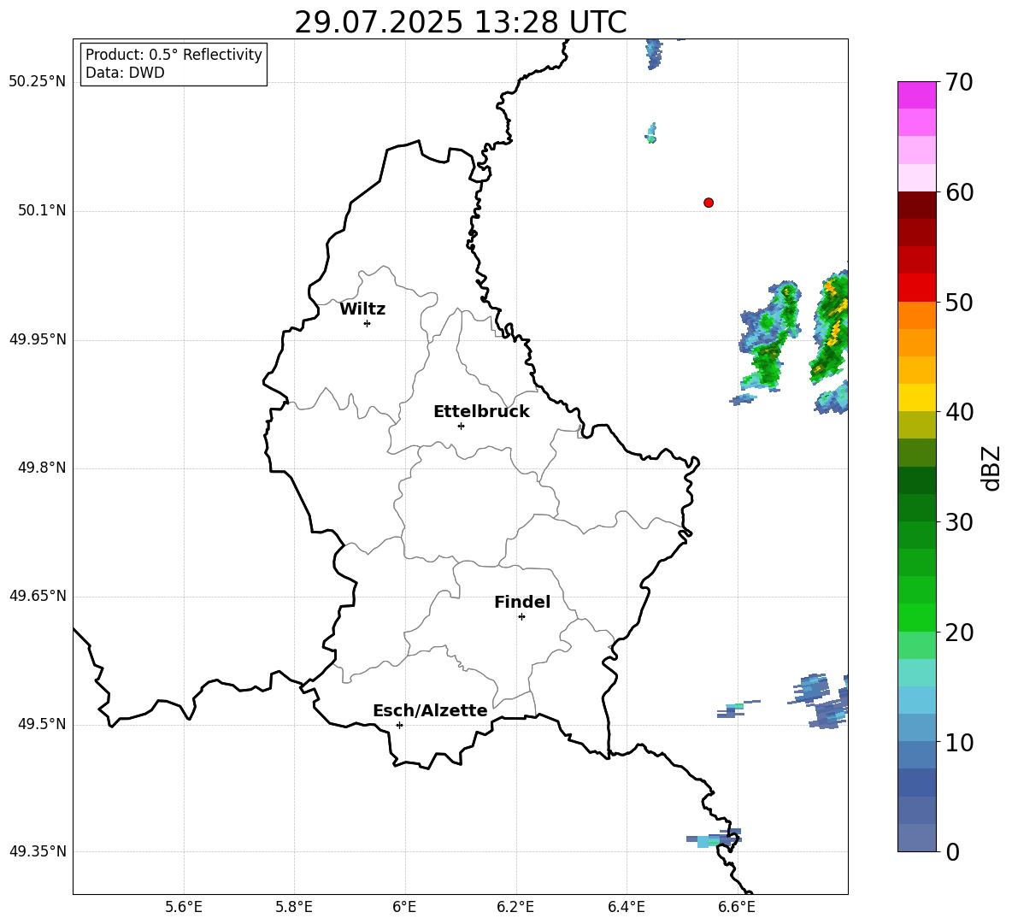Click the 20 value on colorbar

(959, 633)
